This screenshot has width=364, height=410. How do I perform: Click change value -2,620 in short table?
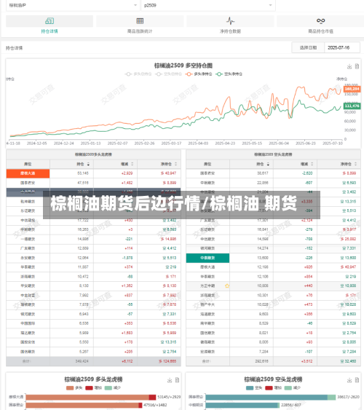[x=307, y=173]
